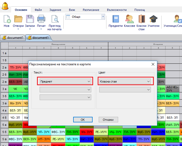The height and width of the screenshot is (146, 182).
Task: Open the Учители graduation cap icon
Action: (x=153, y=19)
